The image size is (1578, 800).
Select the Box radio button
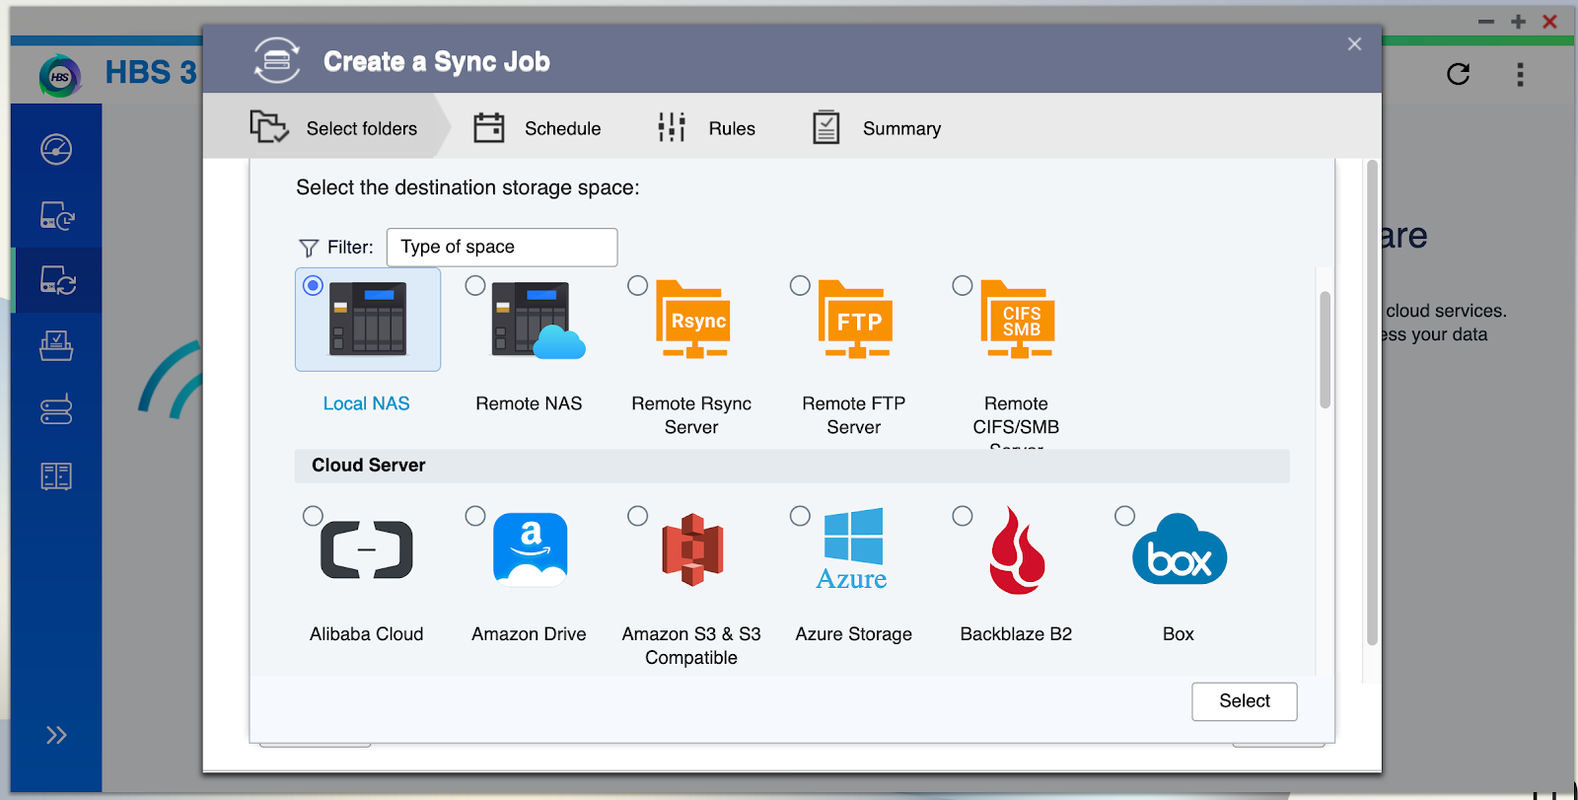click(1124, 516)
